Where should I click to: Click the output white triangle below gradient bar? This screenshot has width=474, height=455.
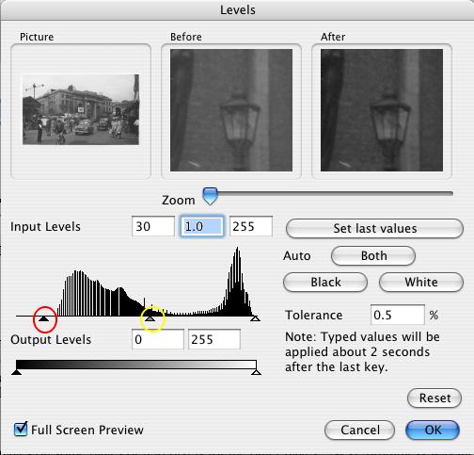click(257, 372)
